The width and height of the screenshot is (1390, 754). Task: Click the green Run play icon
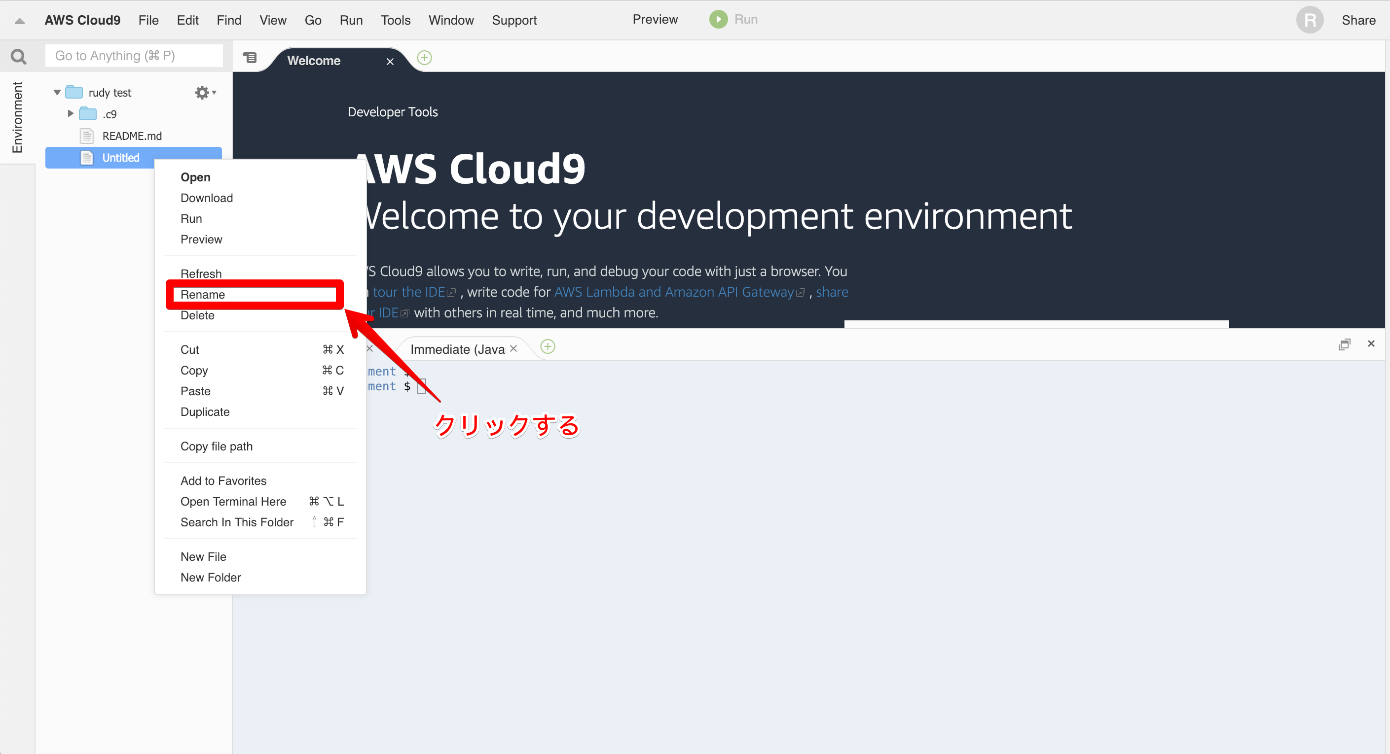coord(718,20)
